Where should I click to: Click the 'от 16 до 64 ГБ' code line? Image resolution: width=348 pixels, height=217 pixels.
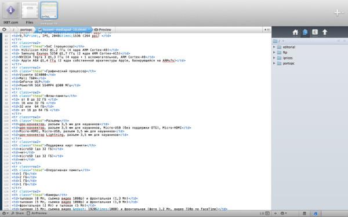35,110
